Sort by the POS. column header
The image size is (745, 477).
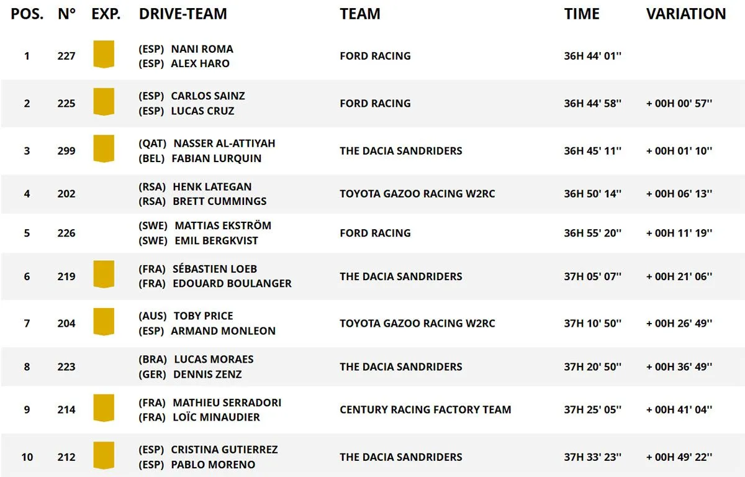pyautogui.click(x=27, y=14)
